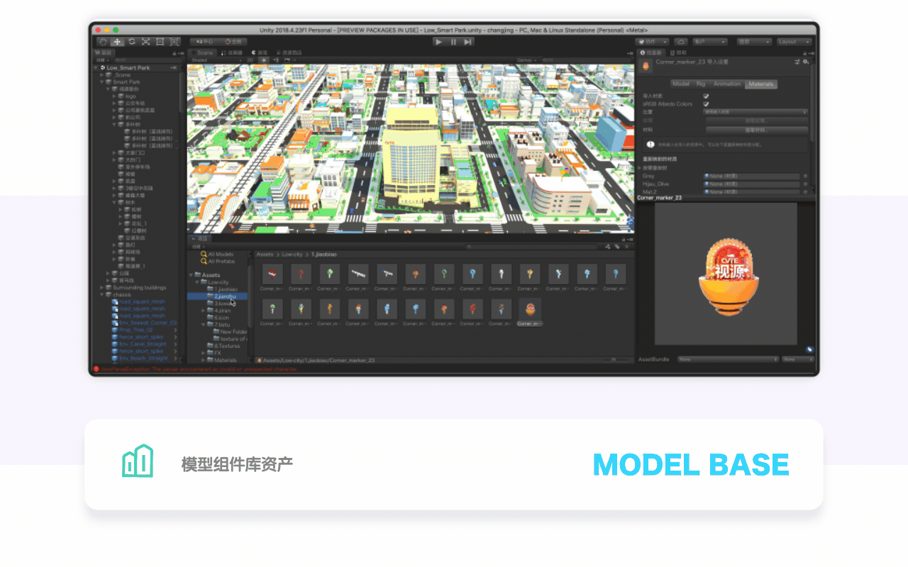Open the Unity cloud services button
The height and width of the screenshot is (567, 908).
click(680, 42)
